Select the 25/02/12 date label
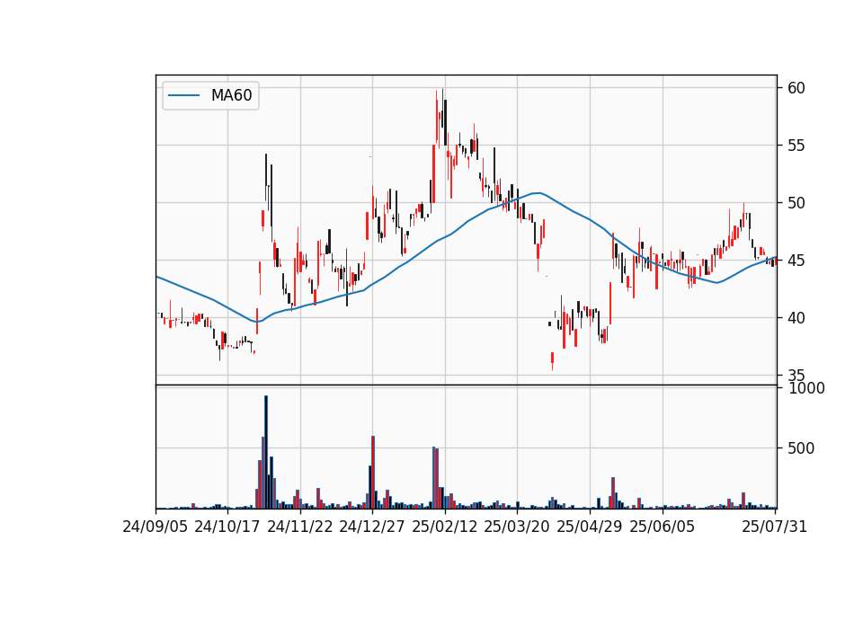The height and width of the screenshot is (620, 863). point(444,527)
